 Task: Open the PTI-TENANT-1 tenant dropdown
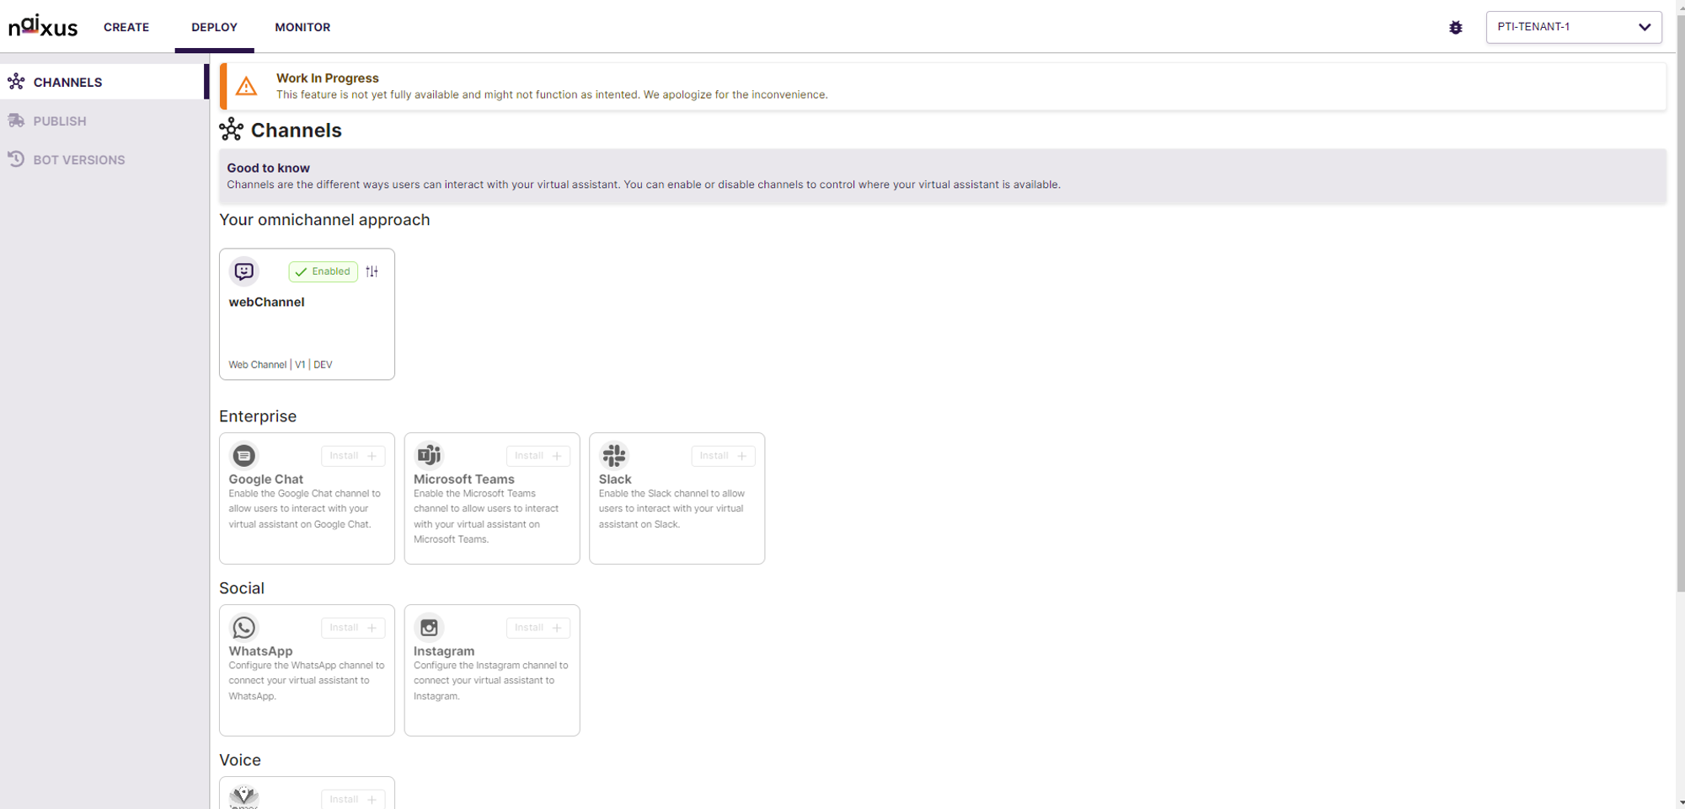[1573, 27]
